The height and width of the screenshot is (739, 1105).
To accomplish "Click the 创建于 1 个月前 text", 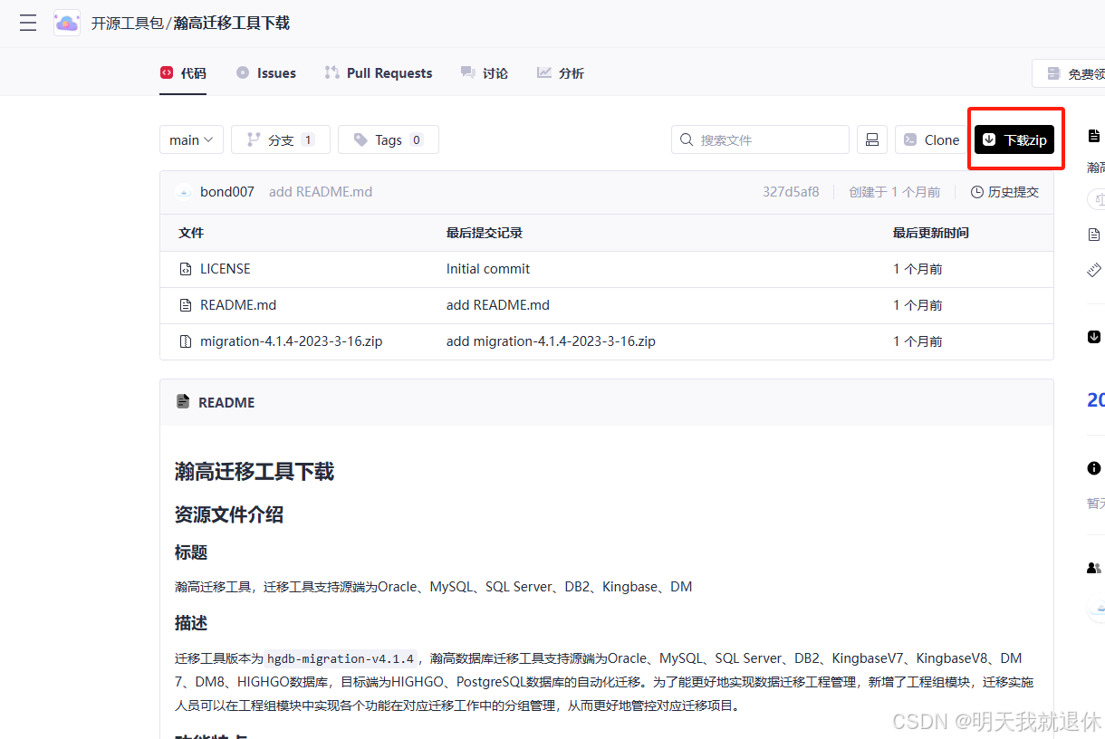I will pos(894,192).
